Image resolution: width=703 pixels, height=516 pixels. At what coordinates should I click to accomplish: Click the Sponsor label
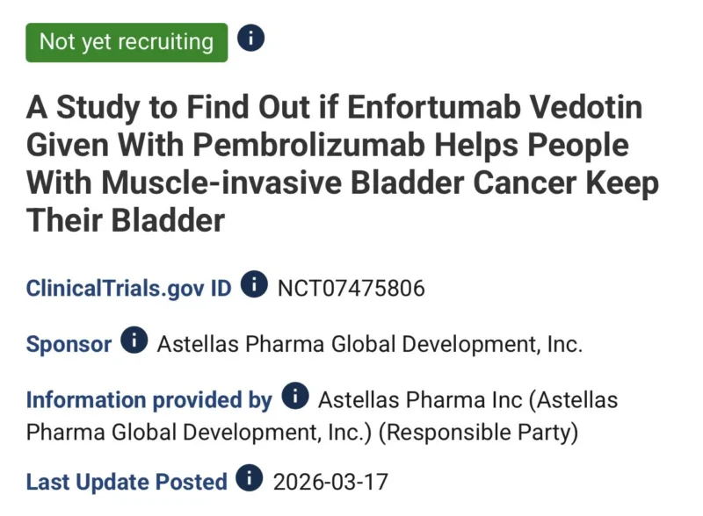[69, 344]
